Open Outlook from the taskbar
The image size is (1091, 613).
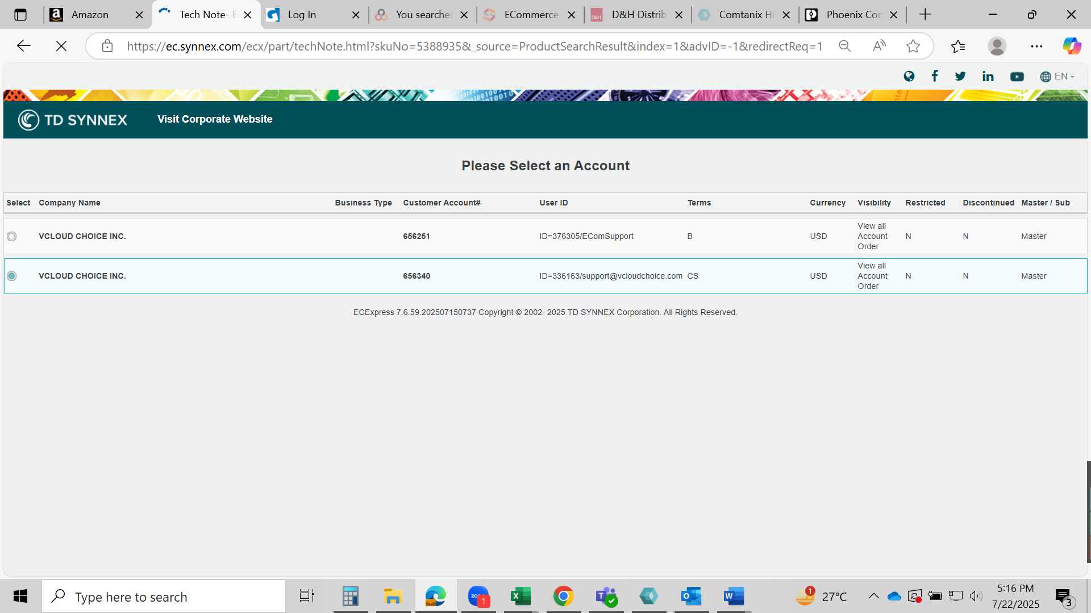(x=692, y=596)
